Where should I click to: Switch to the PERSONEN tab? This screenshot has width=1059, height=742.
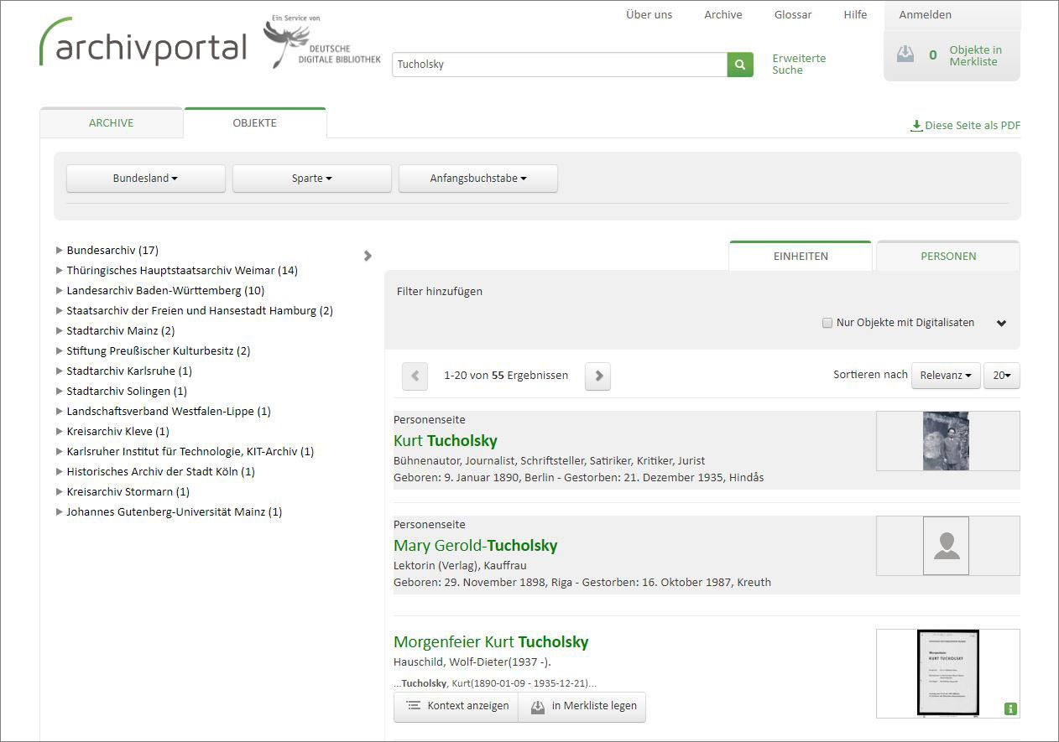tap(947, 256)
